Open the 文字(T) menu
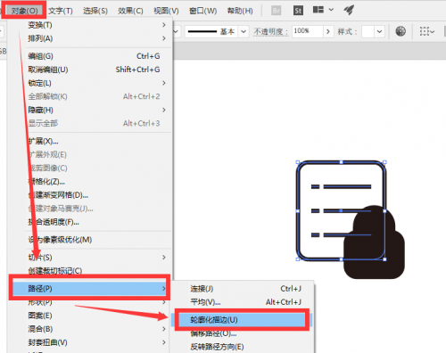 61,11
